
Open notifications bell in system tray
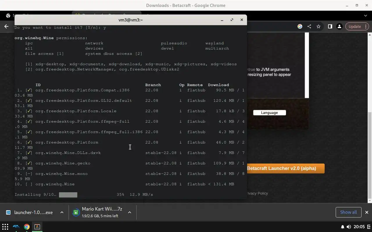click(x=343, y=227)
